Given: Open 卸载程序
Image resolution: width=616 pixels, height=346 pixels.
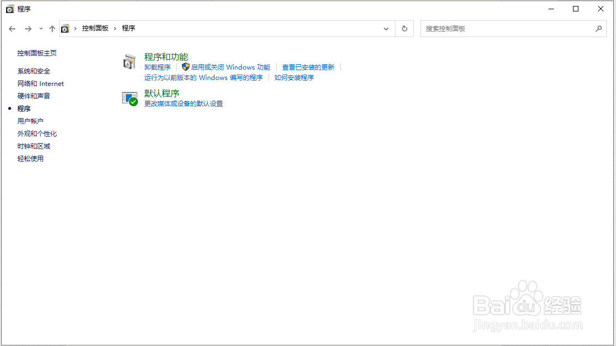Looking at the screenshot, I should tap(157, 67).
